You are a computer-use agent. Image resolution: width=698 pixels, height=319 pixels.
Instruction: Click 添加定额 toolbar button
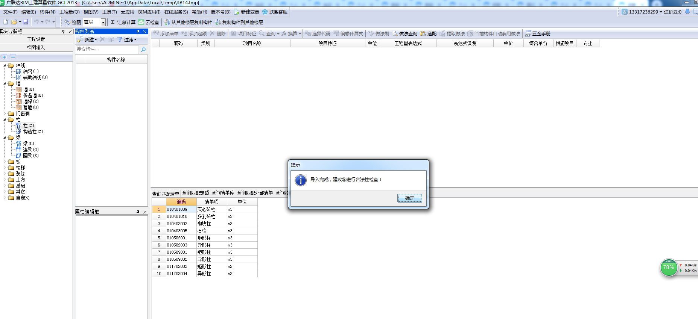194,33
